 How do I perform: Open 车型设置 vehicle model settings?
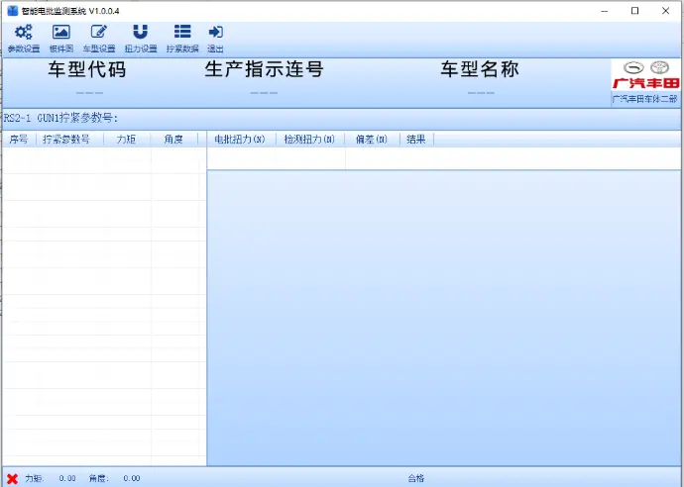tap(99, 38)
